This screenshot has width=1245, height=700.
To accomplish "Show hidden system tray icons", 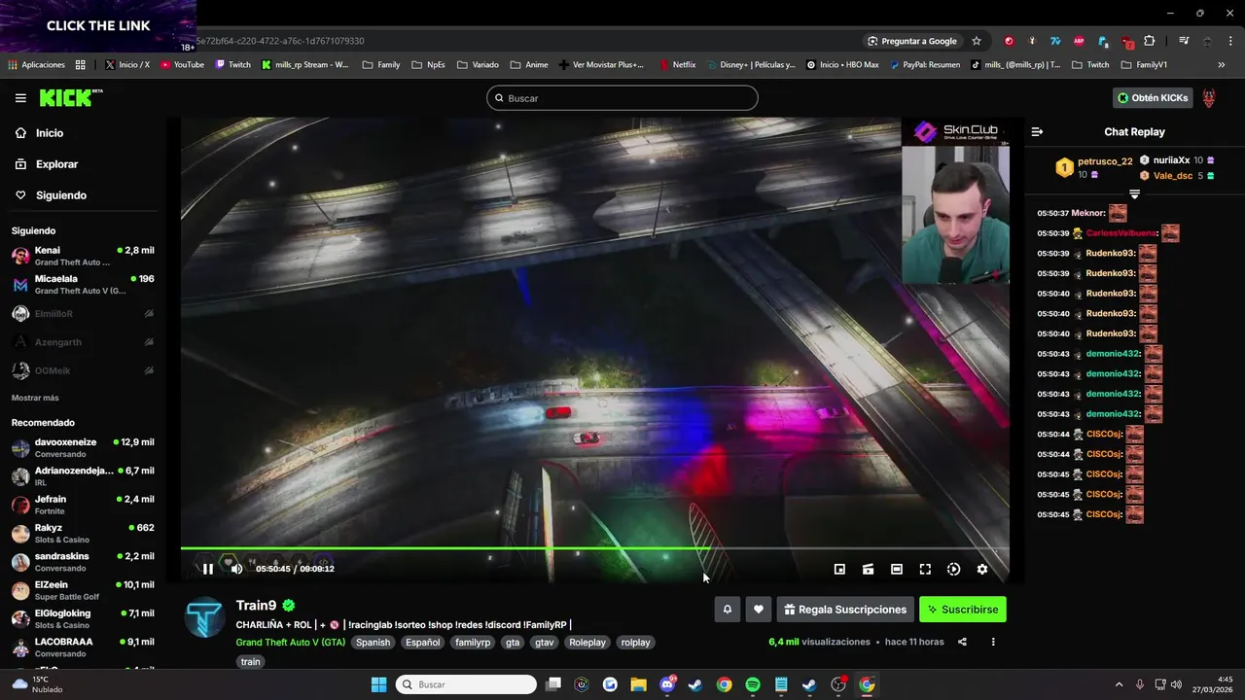I will [x=1119, y=684].
